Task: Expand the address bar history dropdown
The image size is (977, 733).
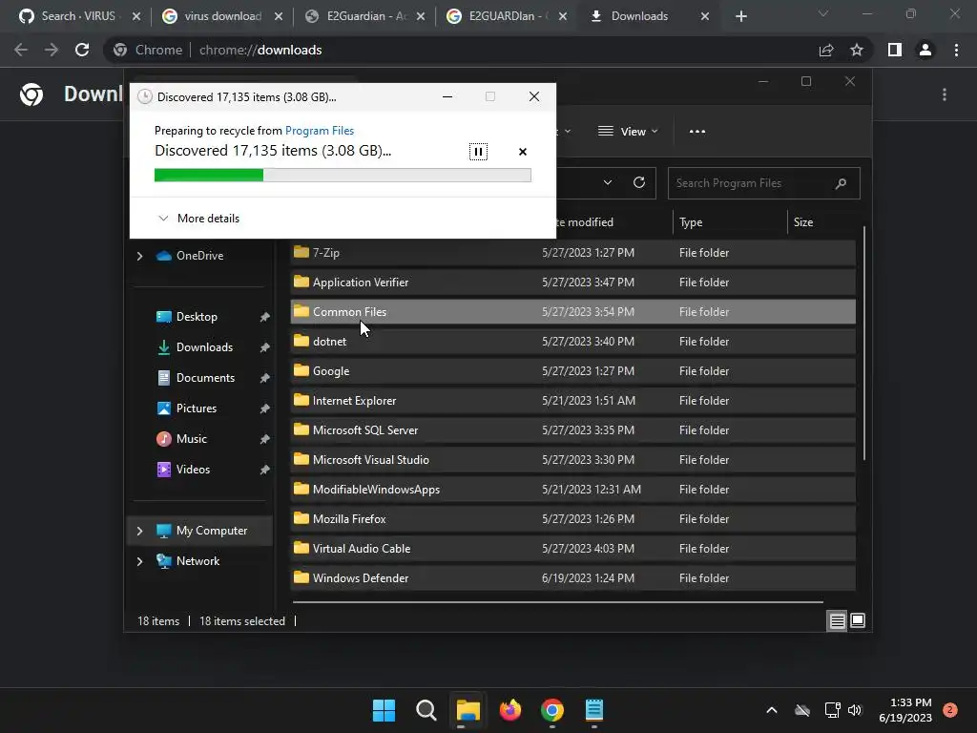Action: (x=608, y=182)
